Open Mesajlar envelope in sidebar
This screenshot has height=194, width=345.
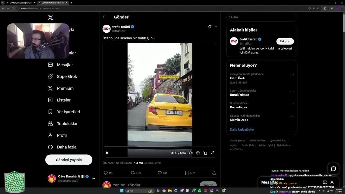click(x=60, y=65)
